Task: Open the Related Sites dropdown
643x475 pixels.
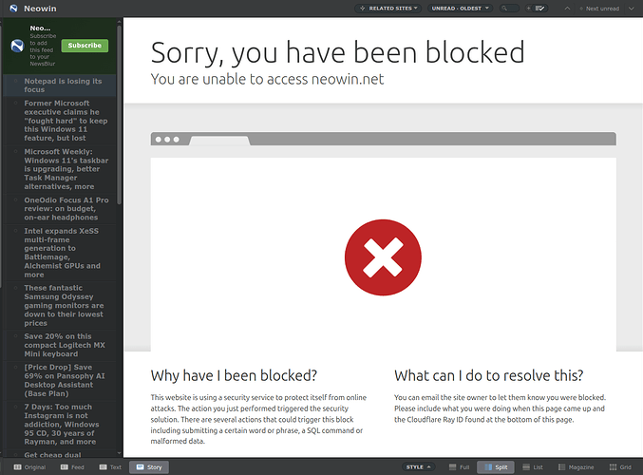Action: 388,9
